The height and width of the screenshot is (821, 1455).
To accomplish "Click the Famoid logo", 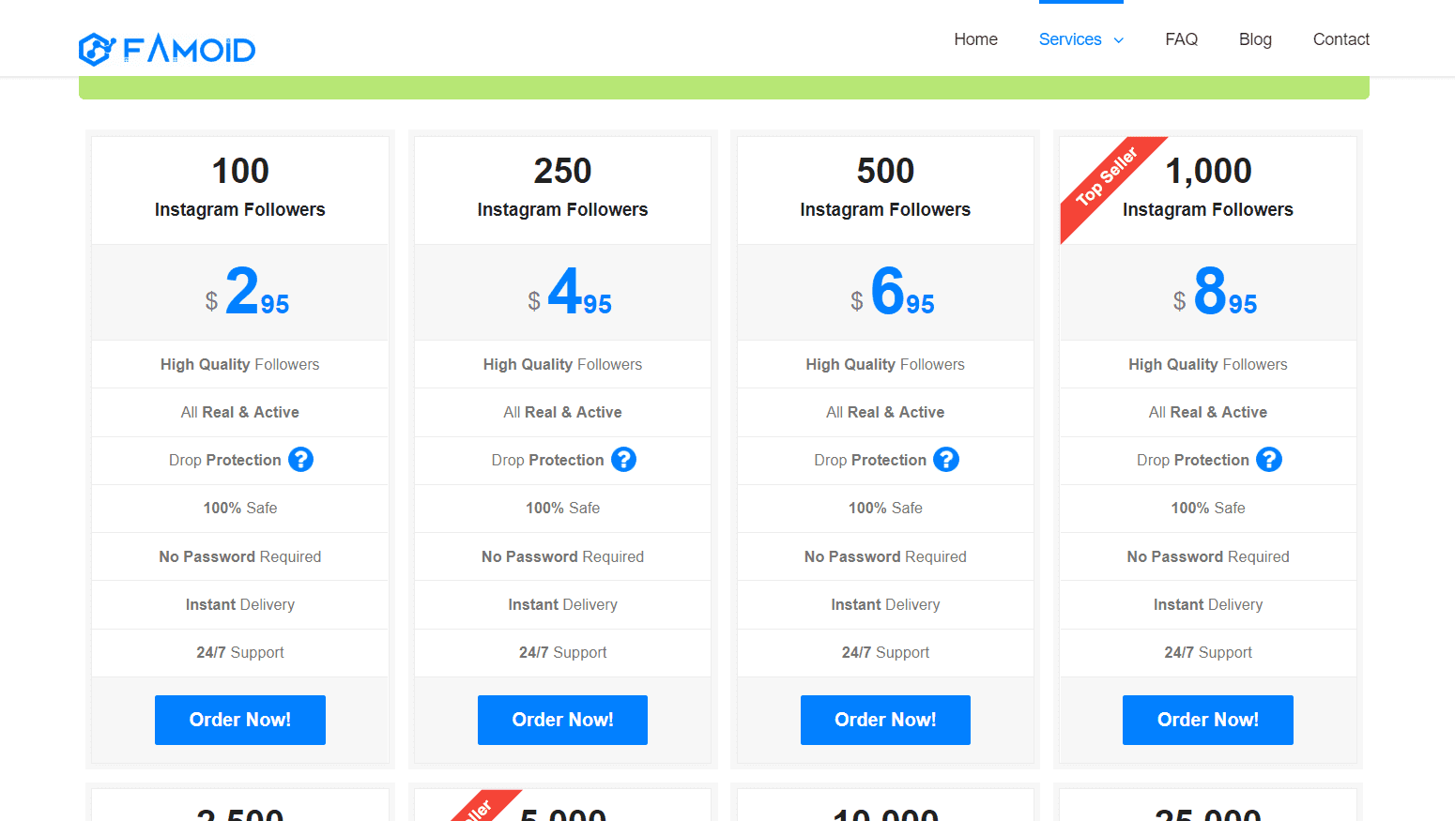I will [x=167, y=49].
